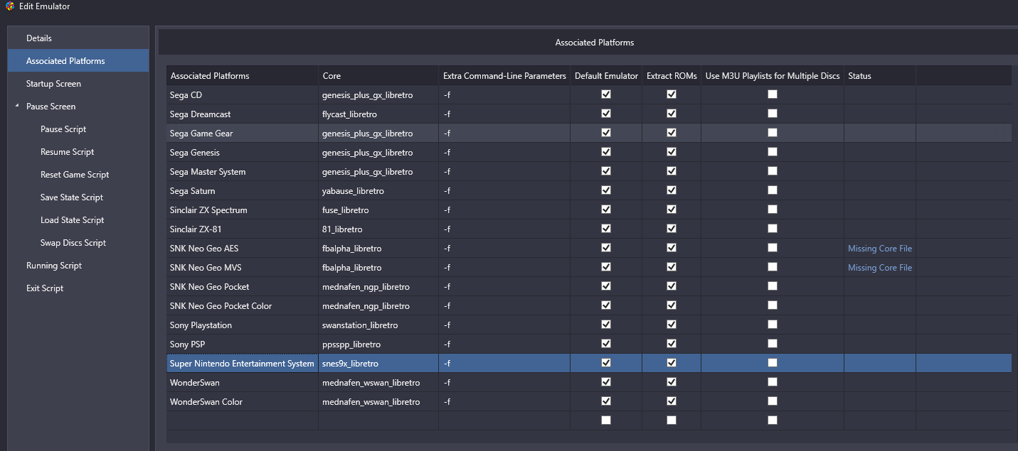Edit flycast_libretro core cell
This screenshot has width=1018, height=451.
pyautogui.click(x=378, y=114)
